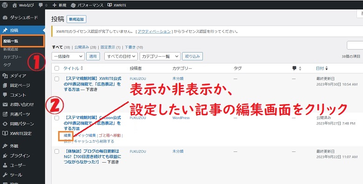Toggle the select-all posts checkbox
Screen dimensions: 363x184
pyautogui.click(x=57, y=68)
